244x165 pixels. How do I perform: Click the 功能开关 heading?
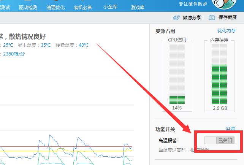click(x=165, y=129)
